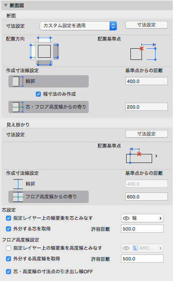Toggle 芯・フロア高度線からの寄り dimension option
The height and width of the screenshot is (281, 173).
[x=49, y=107]
